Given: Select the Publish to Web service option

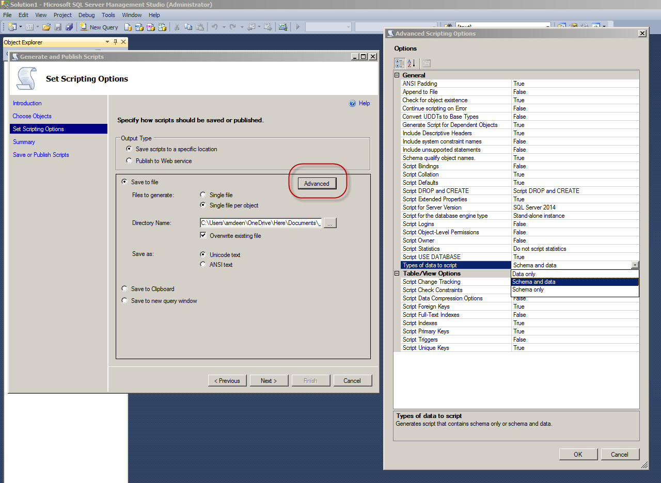Looking at the screenshot, I should click(x=129, y=160).
